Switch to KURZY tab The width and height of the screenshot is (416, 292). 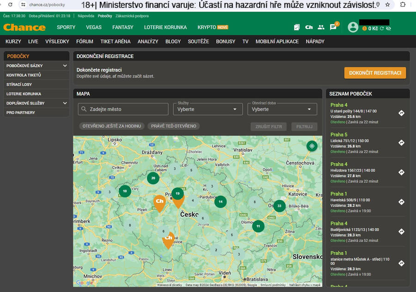(x=13, y=42)
